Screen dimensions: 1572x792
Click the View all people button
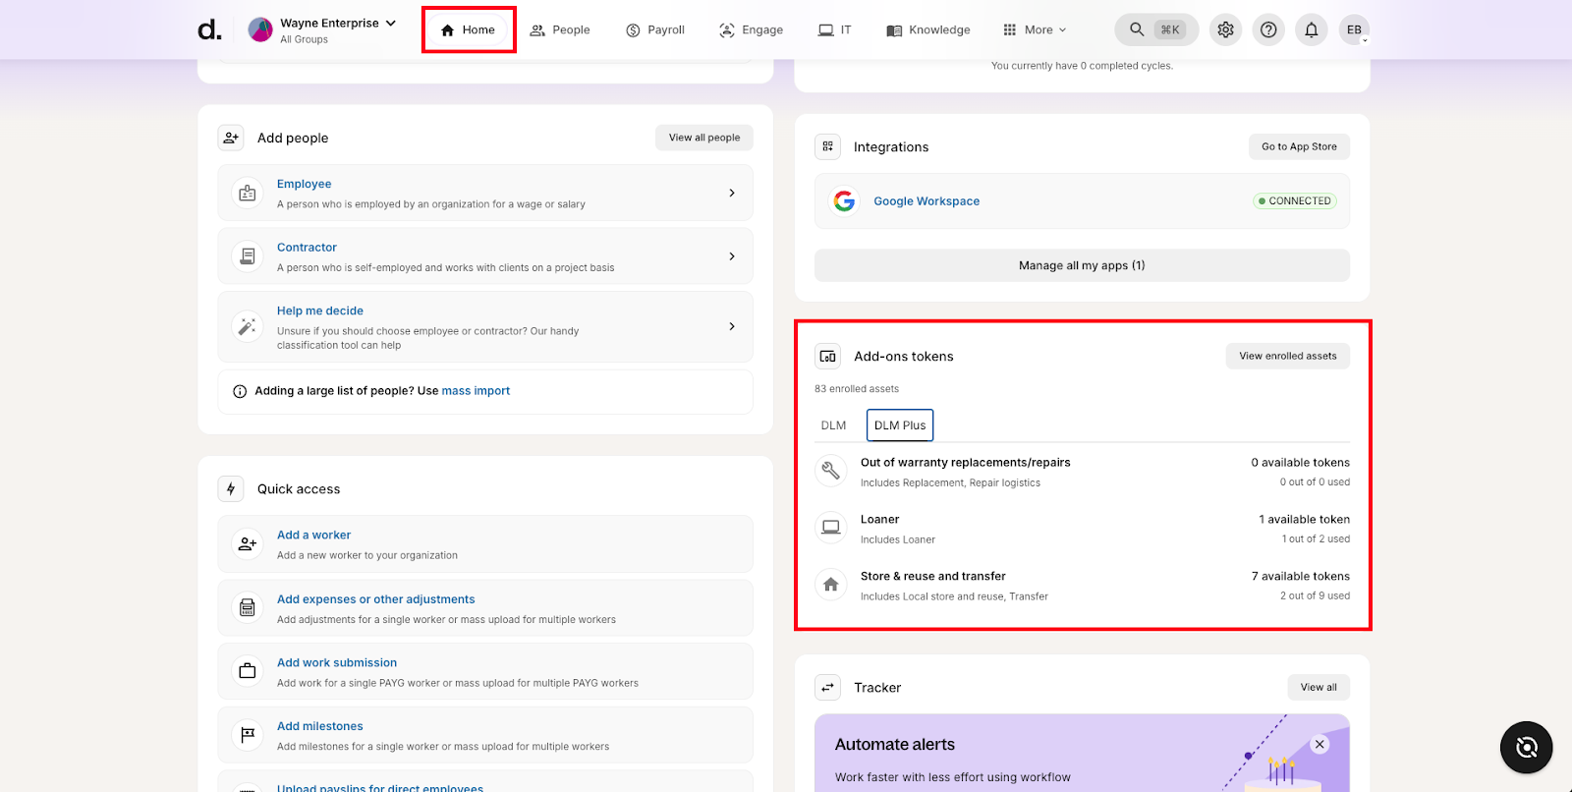click(703, 138)
